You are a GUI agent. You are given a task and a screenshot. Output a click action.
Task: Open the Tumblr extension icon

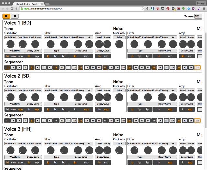[x=152, y=9]
